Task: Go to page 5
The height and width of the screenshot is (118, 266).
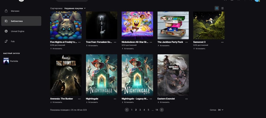Action: [148, 110]
